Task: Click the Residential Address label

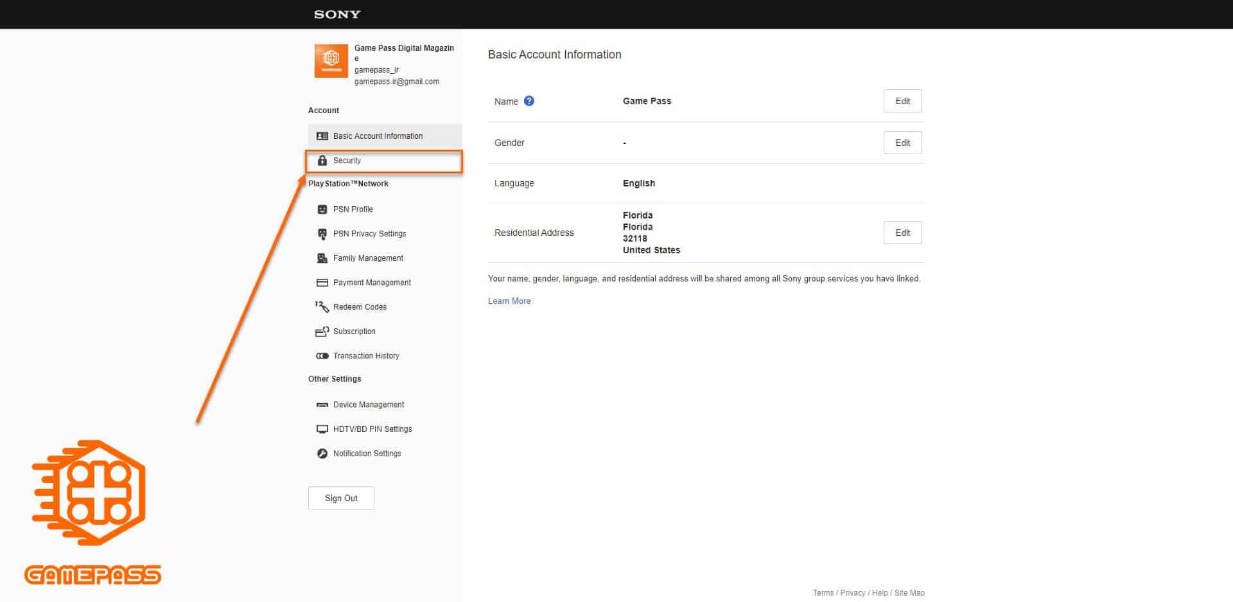Action: pos(534,233)
